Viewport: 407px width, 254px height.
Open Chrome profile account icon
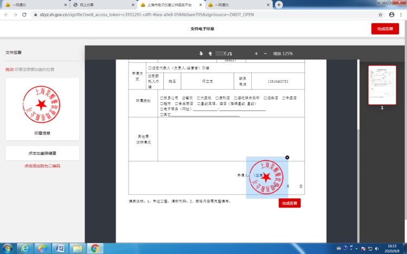pyautogui.click(x=391, y=15)
